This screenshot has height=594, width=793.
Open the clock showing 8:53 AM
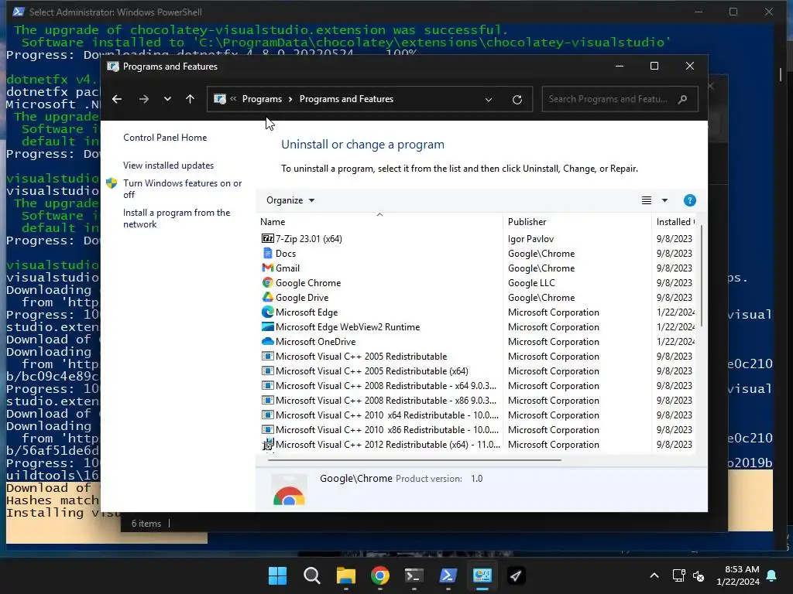point(738,575)
